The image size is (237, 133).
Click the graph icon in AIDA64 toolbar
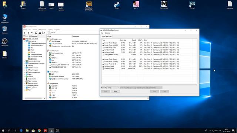click(x=44, y=33)
